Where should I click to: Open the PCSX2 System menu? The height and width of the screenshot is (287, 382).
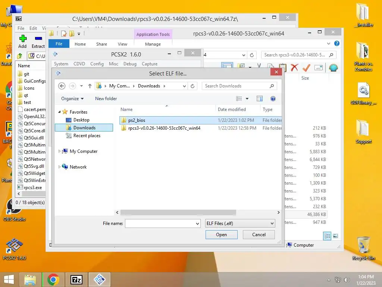pos(61,64)
